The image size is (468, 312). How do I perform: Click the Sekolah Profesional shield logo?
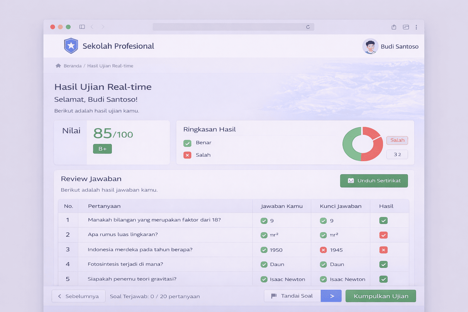(71, 46)
